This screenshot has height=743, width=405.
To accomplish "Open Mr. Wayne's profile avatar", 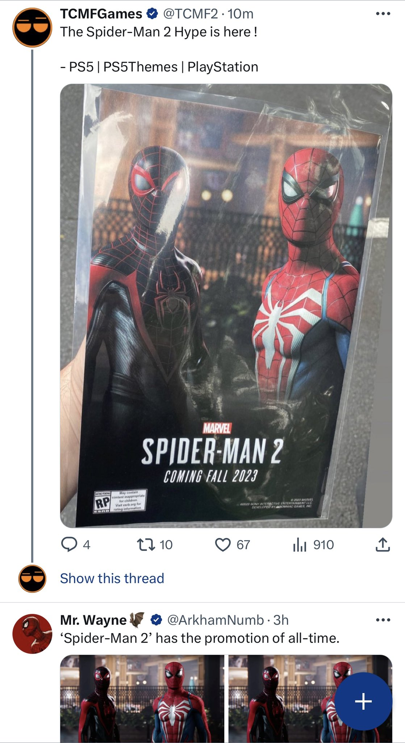I will pyautogui.click(x=32, y=634).
